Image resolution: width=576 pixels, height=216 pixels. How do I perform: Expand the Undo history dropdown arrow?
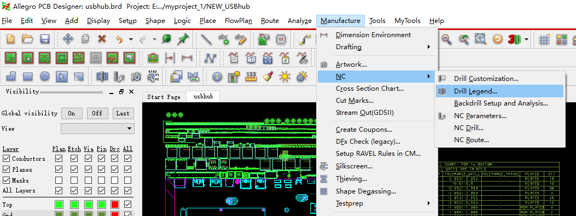(x=131, y=39)
